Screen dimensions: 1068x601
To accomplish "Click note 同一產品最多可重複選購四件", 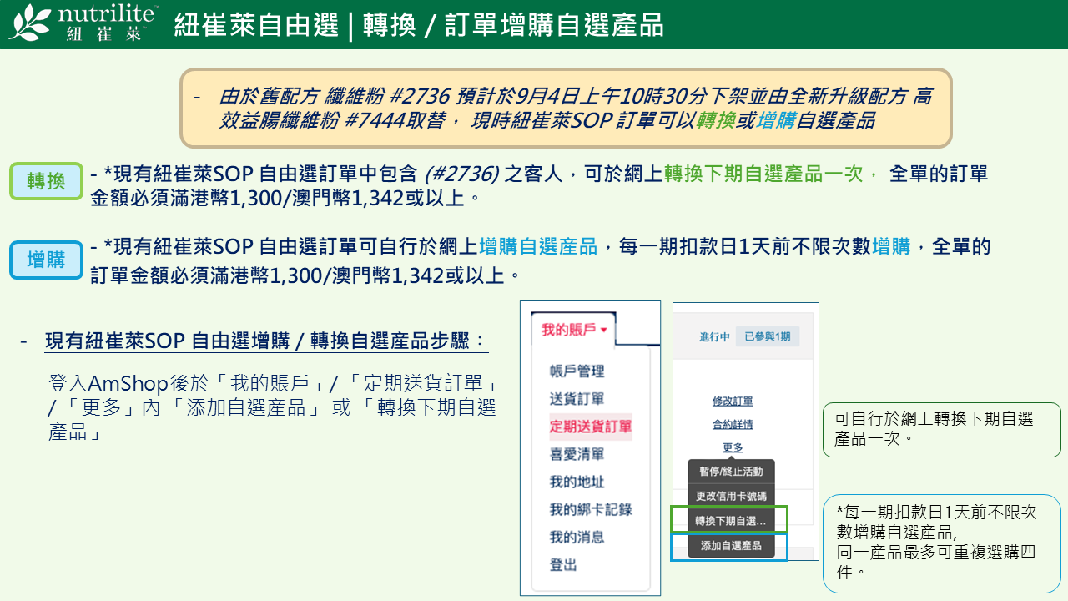I will [936, 563].
